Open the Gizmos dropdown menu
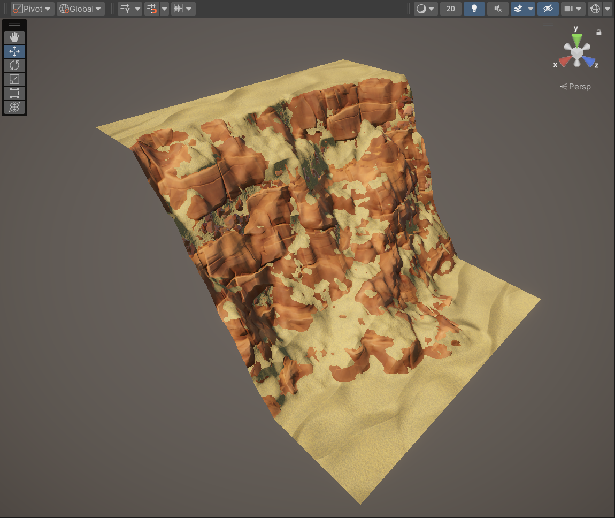This screenshot has height=518, width=615. pyautogui.click(x=608, y=9)
